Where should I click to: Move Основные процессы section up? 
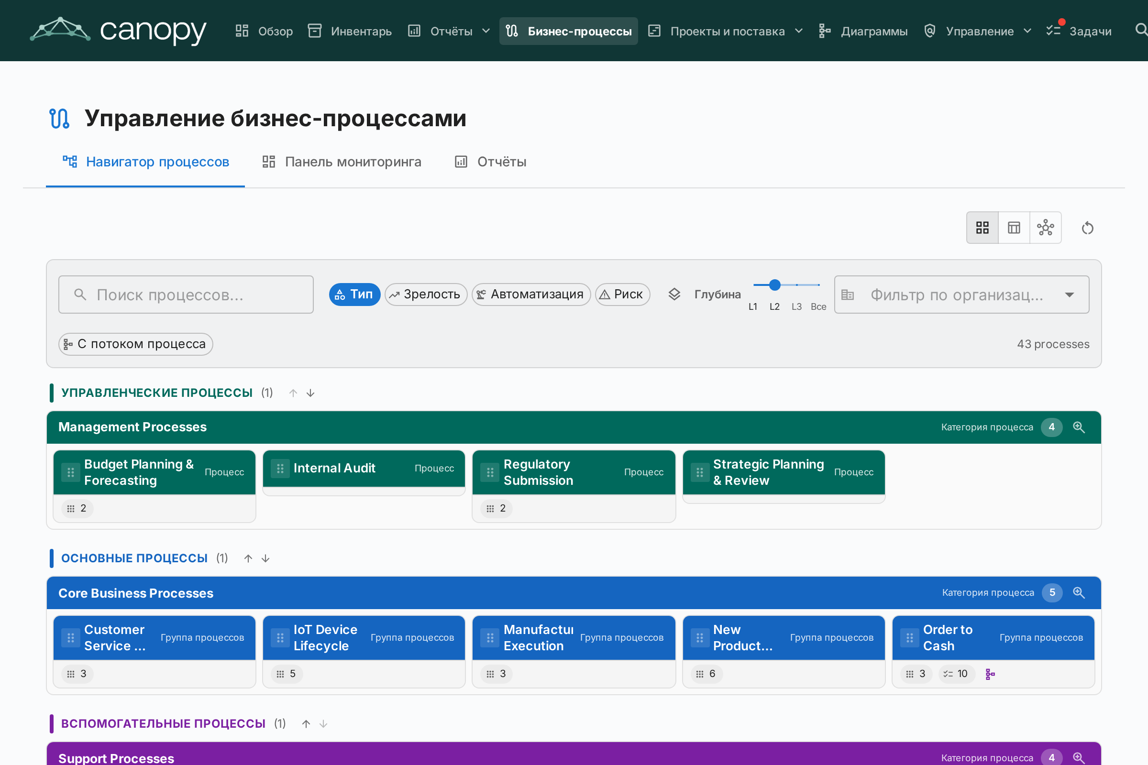click(248, 558)
